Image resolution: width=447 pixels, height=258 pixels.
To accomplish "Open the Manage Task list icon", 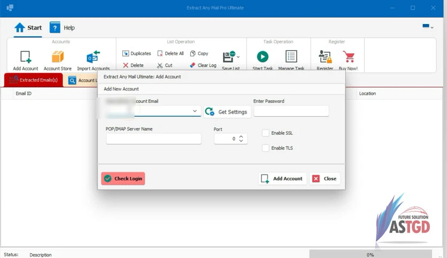I will (291, 57).
